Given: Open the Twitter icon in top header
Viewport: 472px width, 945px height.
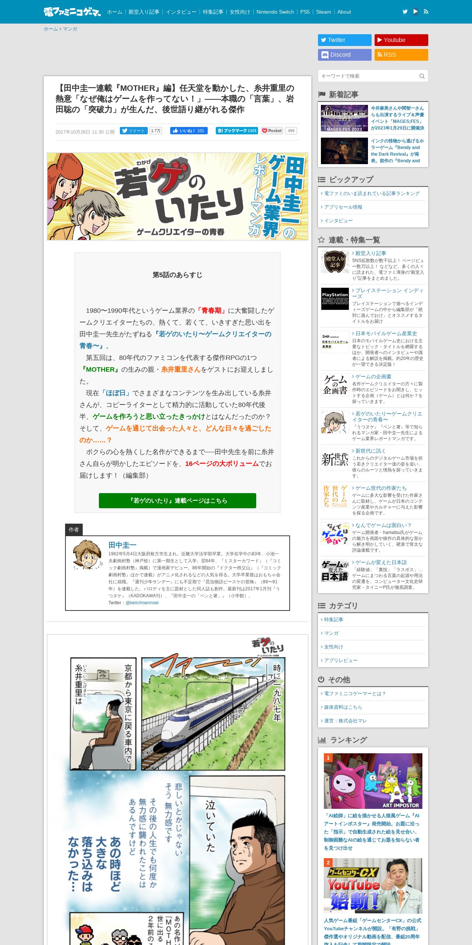Looking at the screenshot, I should [405, 11].
